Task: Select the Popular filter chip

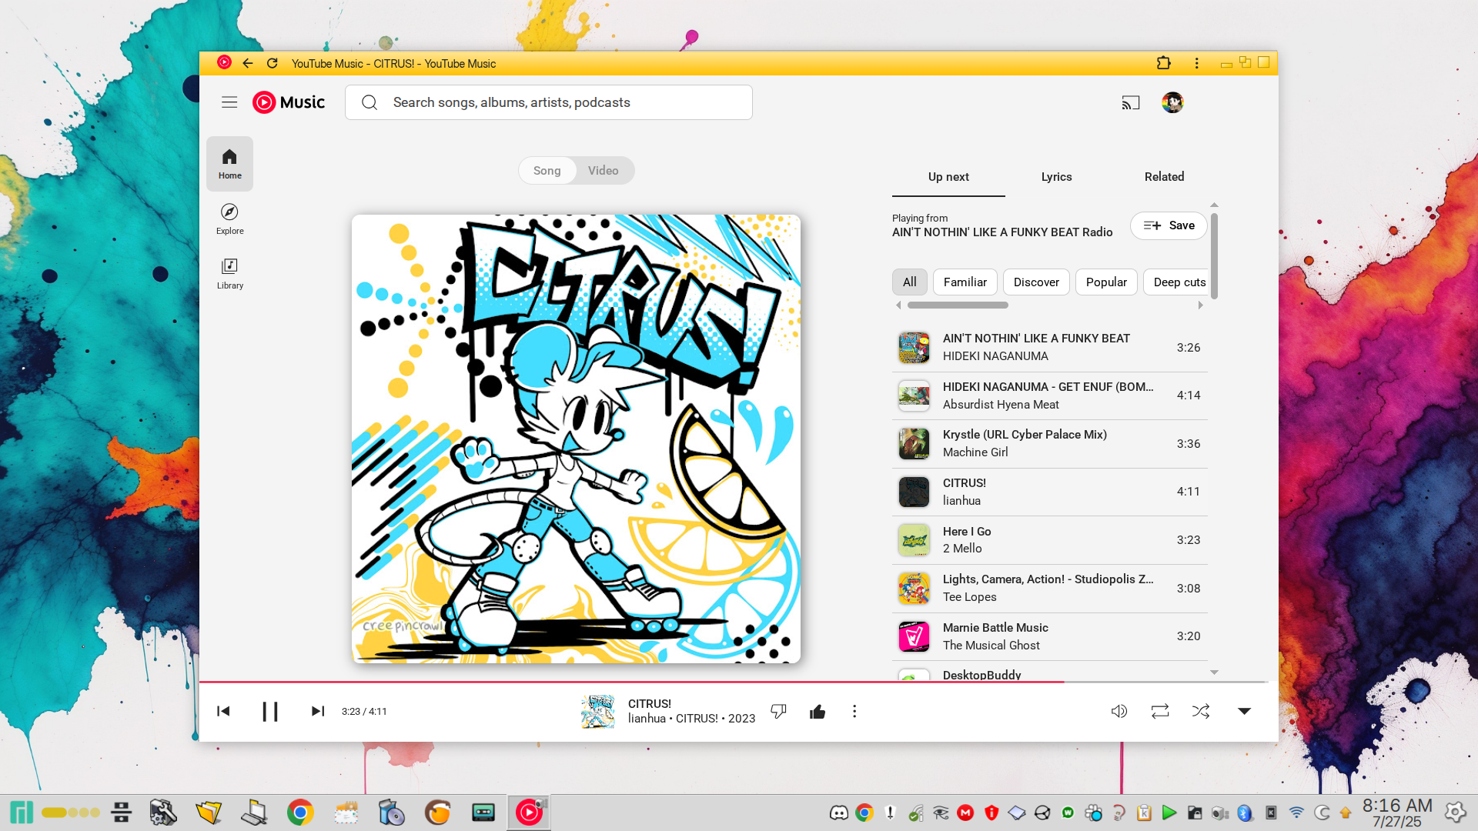Action: 1106,282
